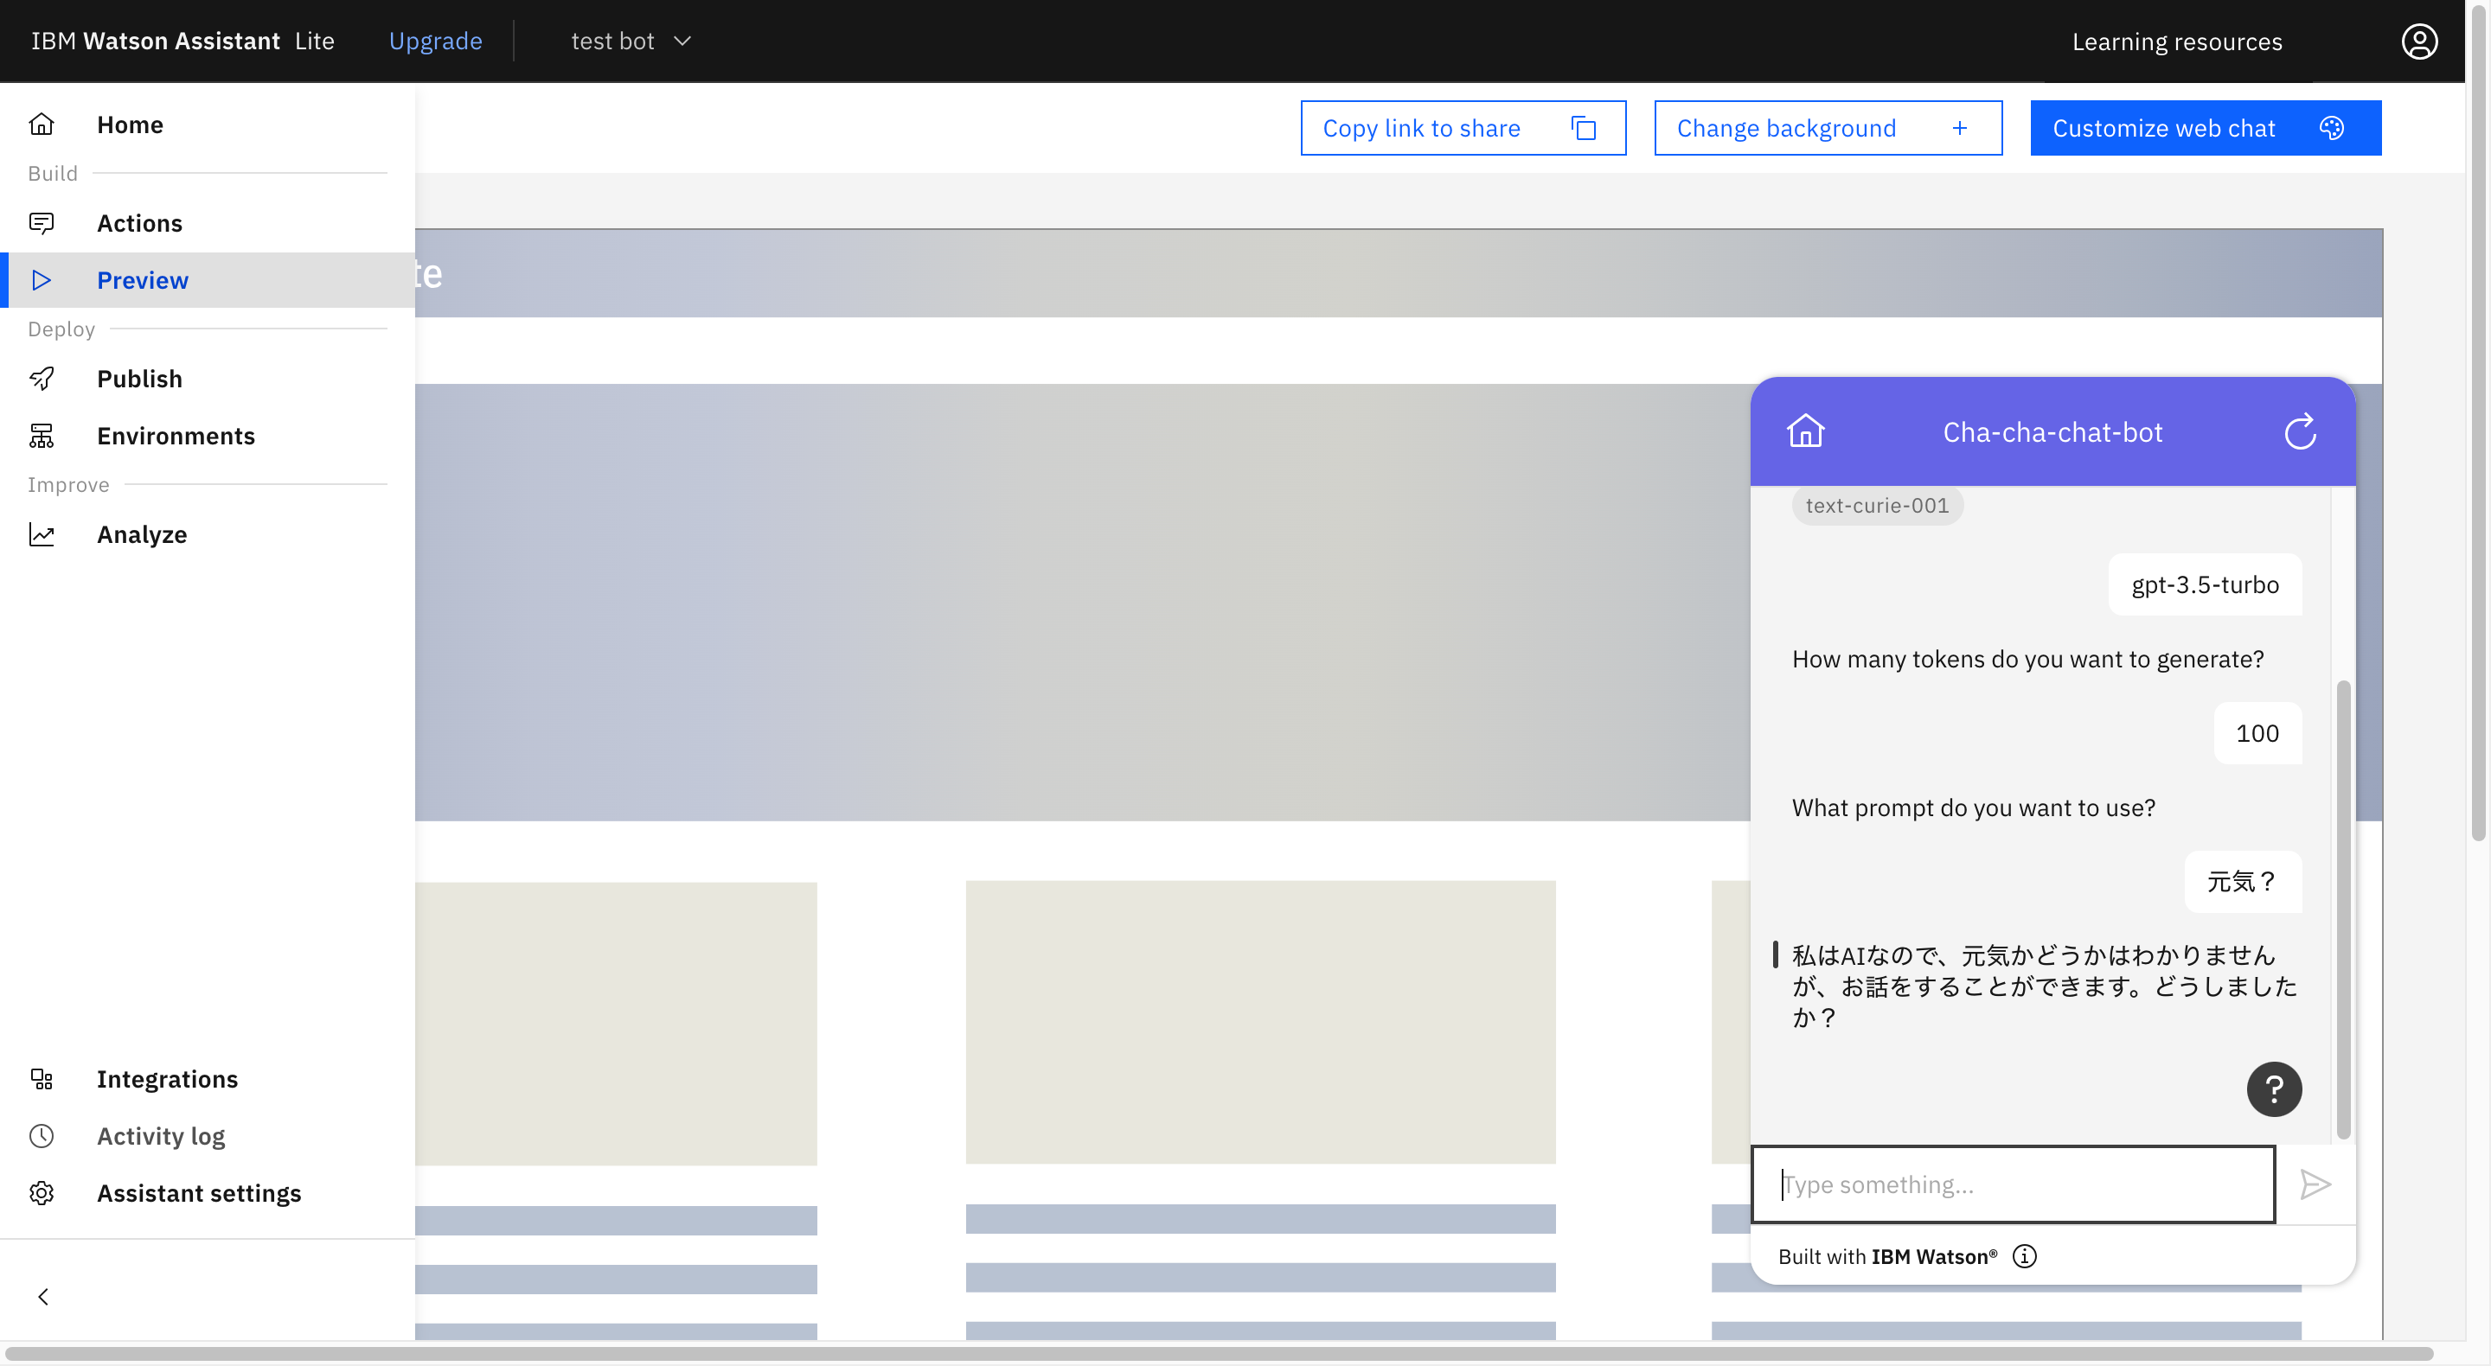Screen dimensions: 2491x1366
Task: Open Analyze in the Improve section
Action: pyautogui.click(x=141, y=534)
